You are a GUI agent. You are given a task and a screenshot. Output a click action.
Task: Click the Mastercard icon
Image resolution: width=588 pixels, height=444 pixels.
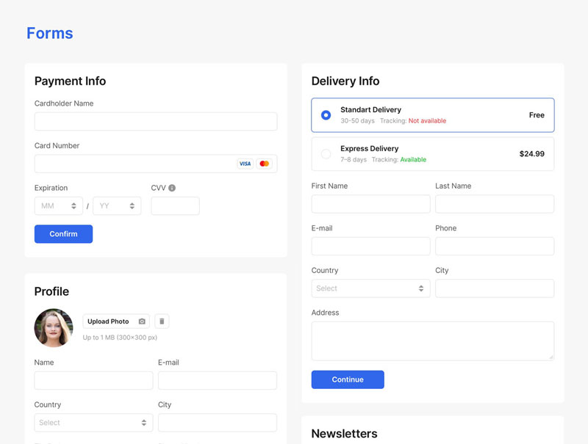pos(265,164)
